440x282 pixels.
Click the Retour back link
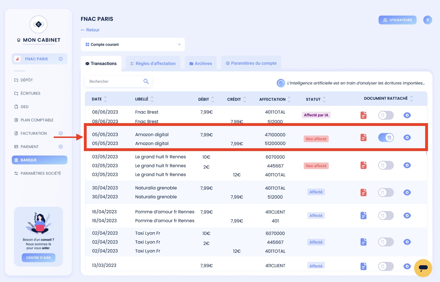point(90,30)
